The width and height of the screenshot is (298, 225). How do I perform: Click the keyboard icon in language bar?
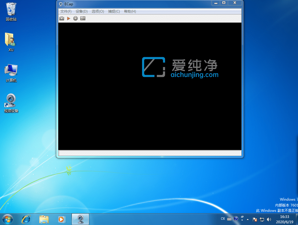(229, 219)
